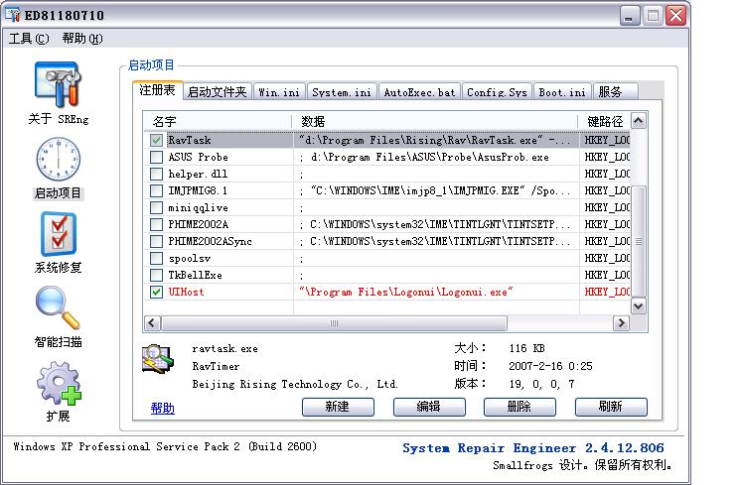Click the 删除 button
Image resolution: width=742 pixels, height=485 pixels.
point(519,407)
